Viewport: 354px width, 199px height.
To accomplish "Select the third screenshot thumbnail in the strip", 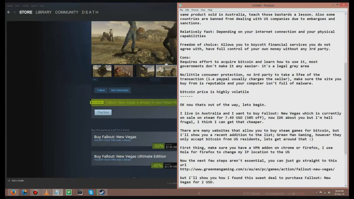I will (145, 71).
